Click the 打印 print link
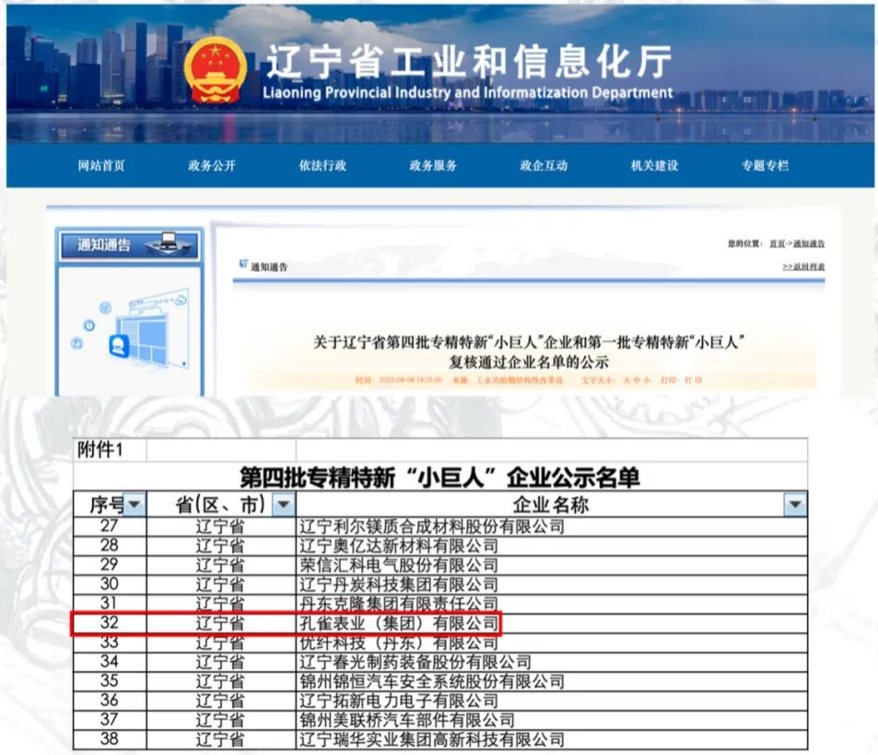 tap(693, 381)
